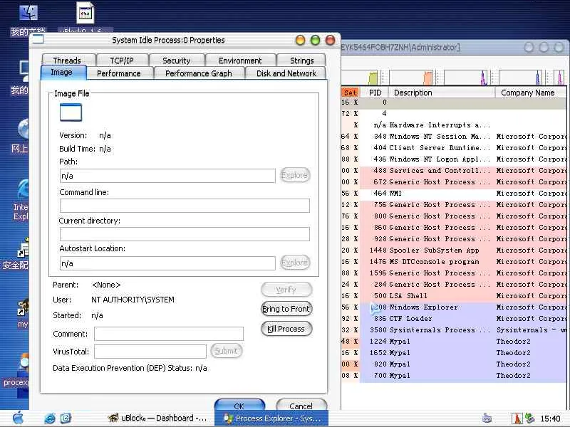Click the image file icon
Screen dimensions: 570x427
[x=71, y=112]
